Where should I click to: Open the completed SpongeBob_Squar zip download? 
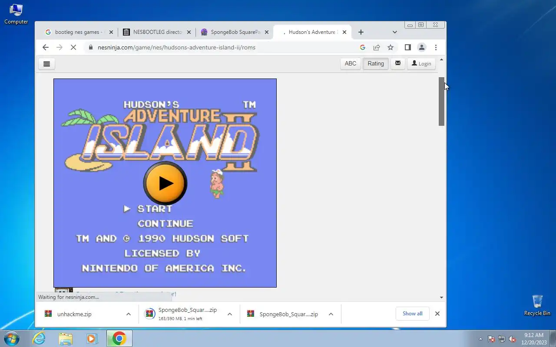point(288,314)
